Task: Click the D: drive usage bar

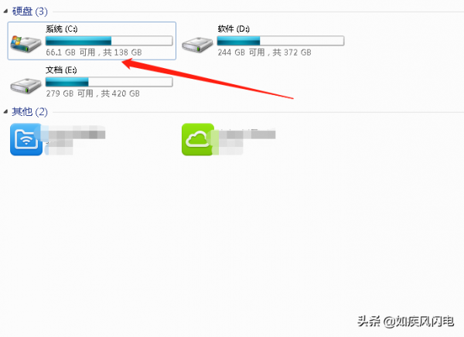Action: 281,40
